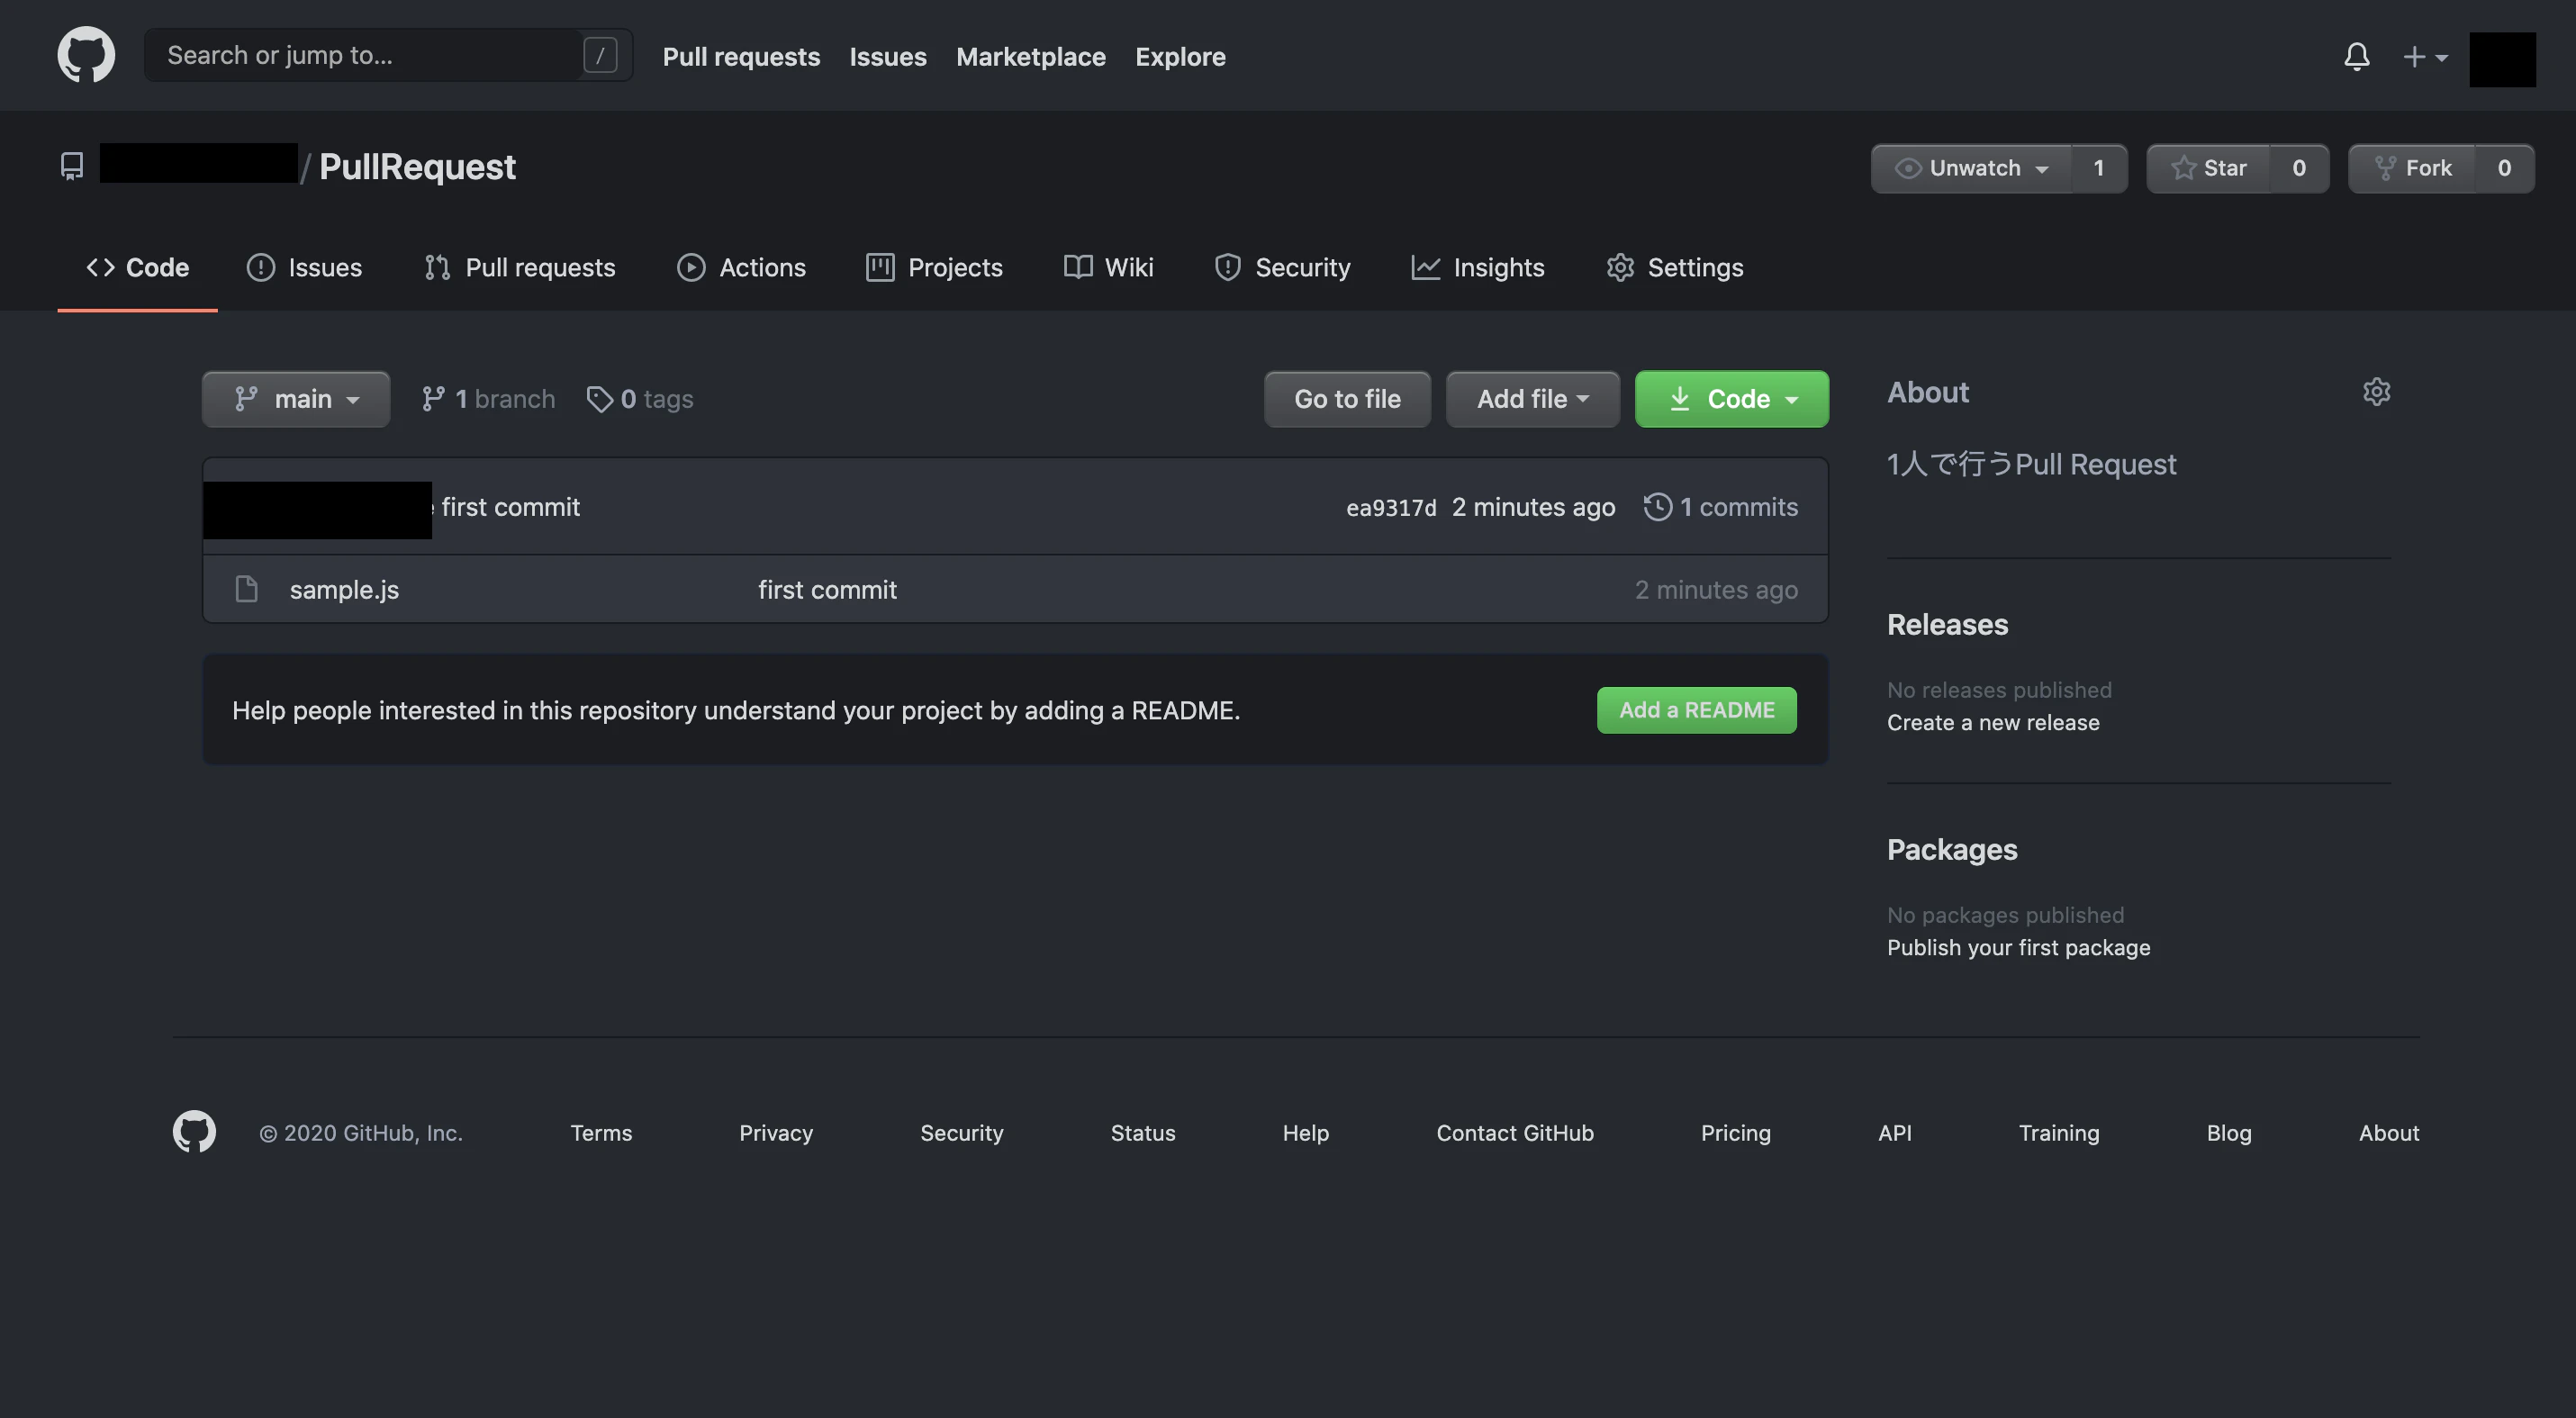
Task: Expand the green Code download dropdown
Action: [1731, 399]
